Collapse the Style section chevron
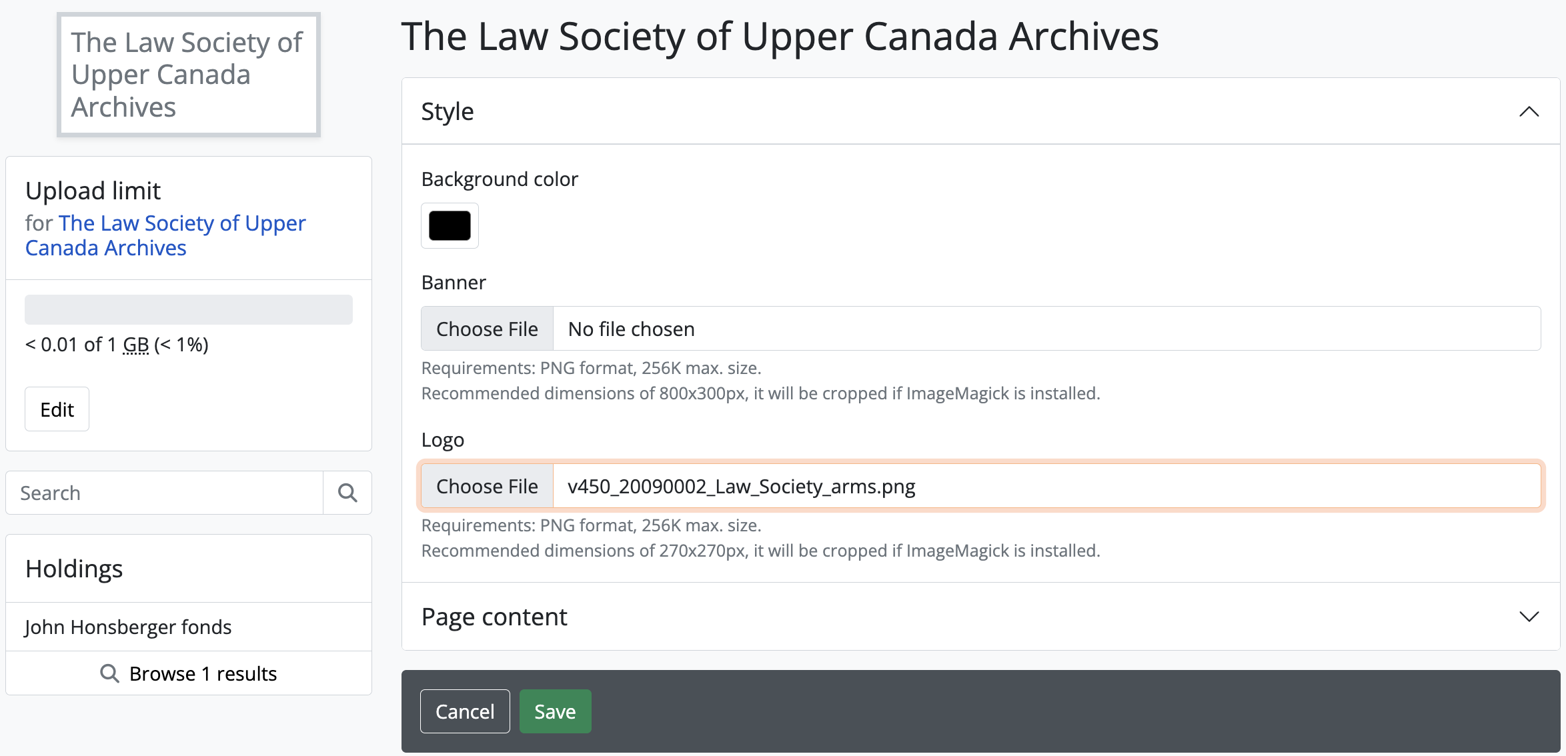Image resolution: width=1566 pixels, height=756 pixels. (1529, 111)
